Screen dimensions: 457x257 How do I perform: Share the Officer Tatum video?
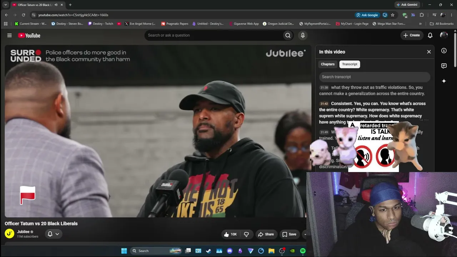(266, 234)
